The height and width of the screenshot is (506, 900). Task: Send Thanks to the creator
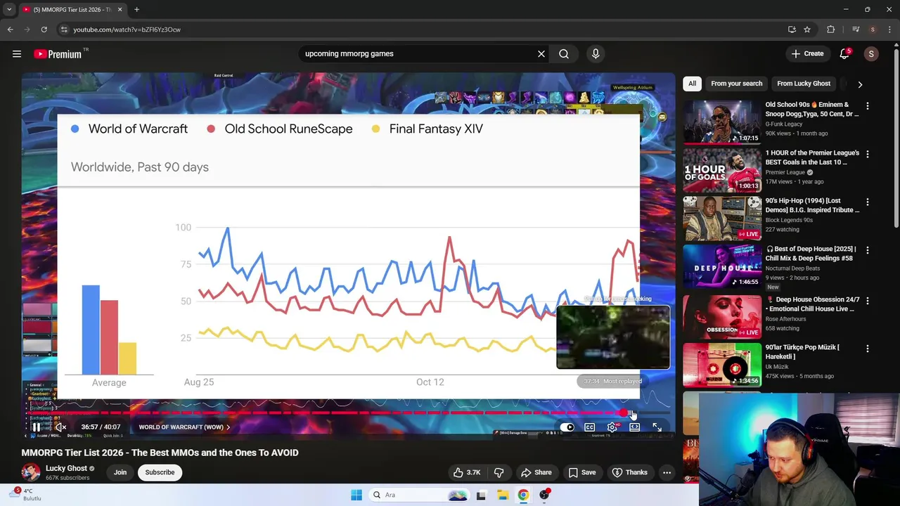pos(630,472)
